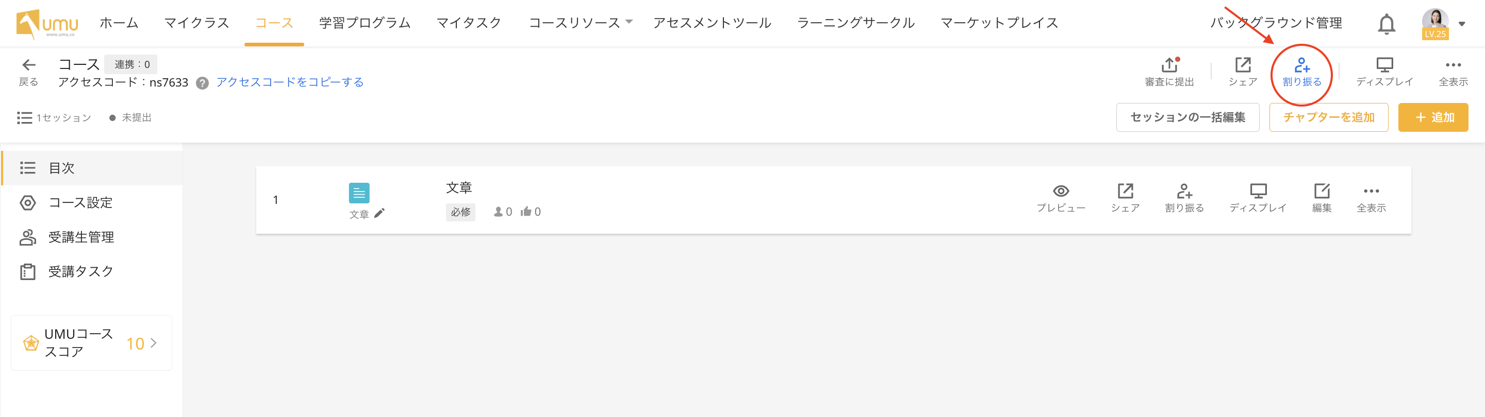This screenshot has width=1485, height=417.
Task: Click the orange 追加 button
Action: [1432, 117]
